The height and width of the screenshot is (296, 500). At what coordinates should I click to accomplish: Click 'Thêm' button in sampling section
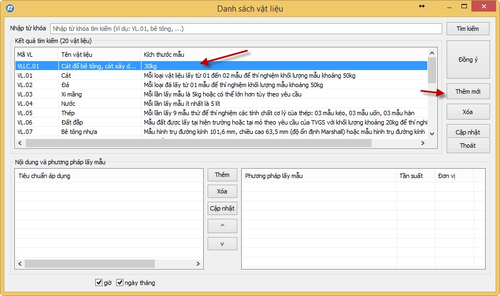click(x=222, y=175)
